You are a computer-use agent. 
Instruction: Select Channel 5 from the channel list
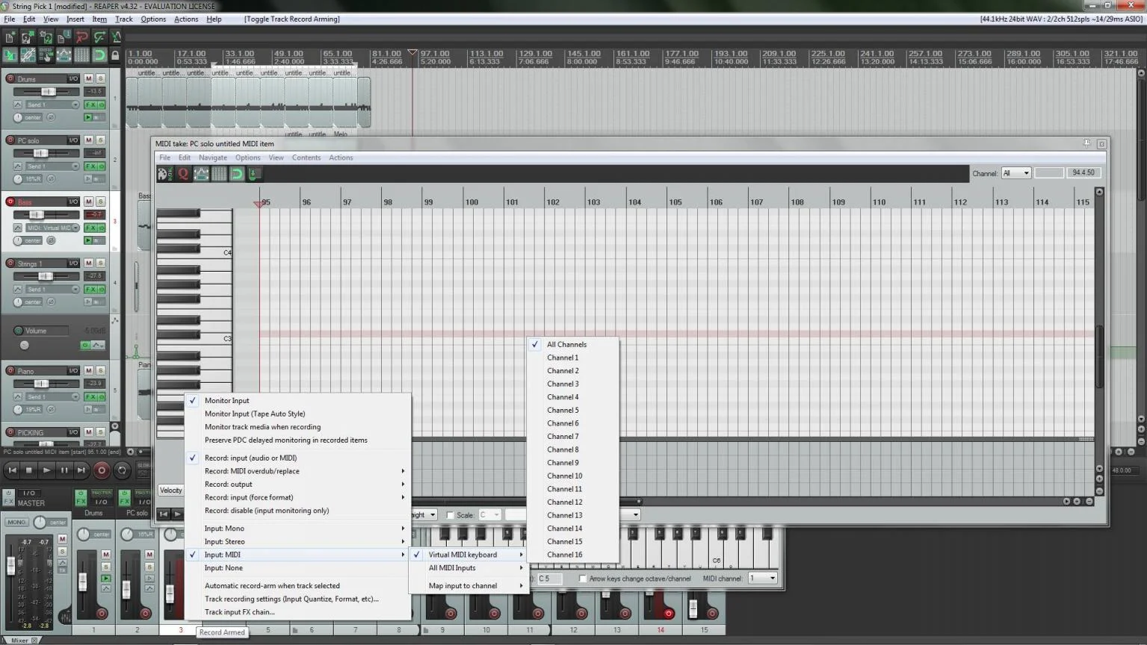pos(563,410)
